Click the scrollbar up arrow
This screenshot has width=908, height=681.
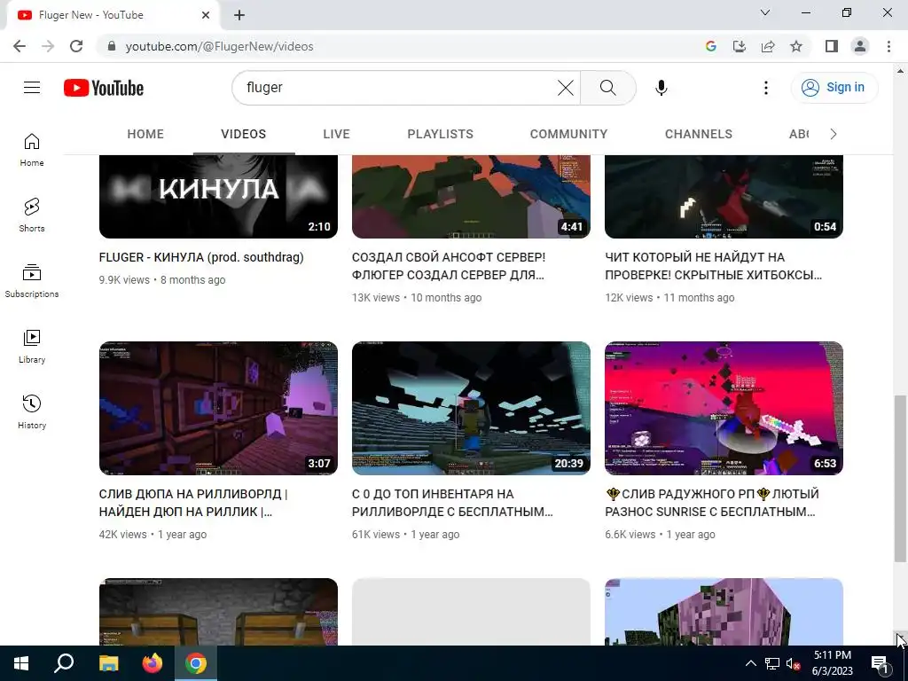pos(900,71)
